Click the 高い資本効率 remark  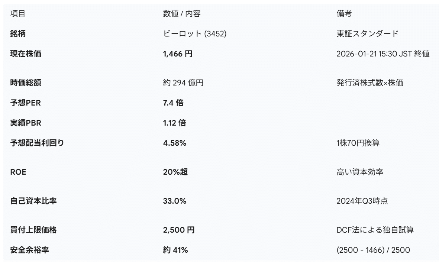[359, 172]
